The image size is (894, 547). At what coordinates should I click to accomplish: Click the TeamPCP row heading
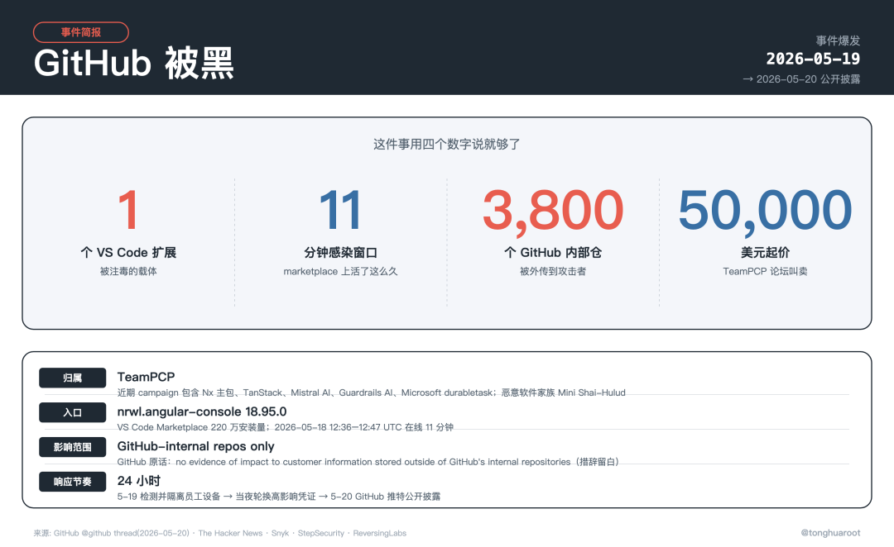pos(146,377)
